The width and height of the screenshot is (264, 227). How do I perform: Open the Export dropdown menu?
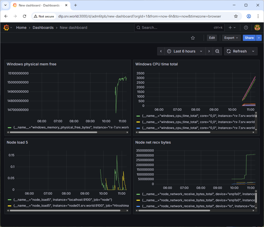click(x=231, y=38)
